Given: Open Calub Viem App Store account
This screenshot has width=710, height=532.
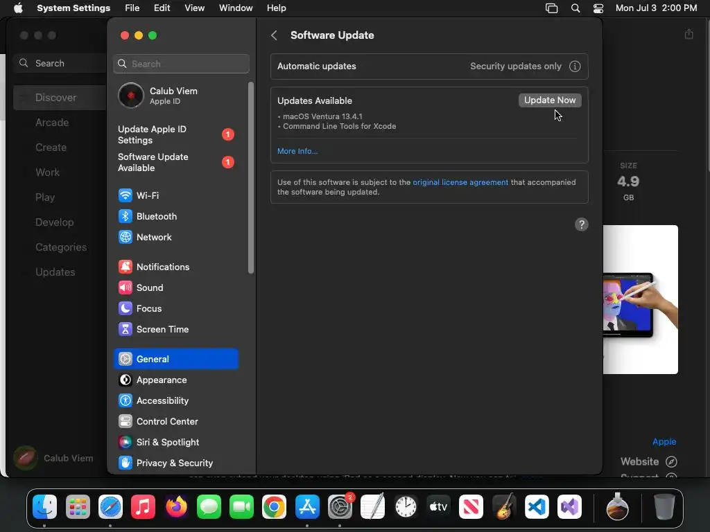Looking at the screenshot, I should [54, 458].
